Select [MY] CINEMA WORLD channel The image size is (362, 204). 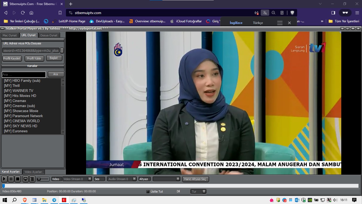(x=32, y=121)
